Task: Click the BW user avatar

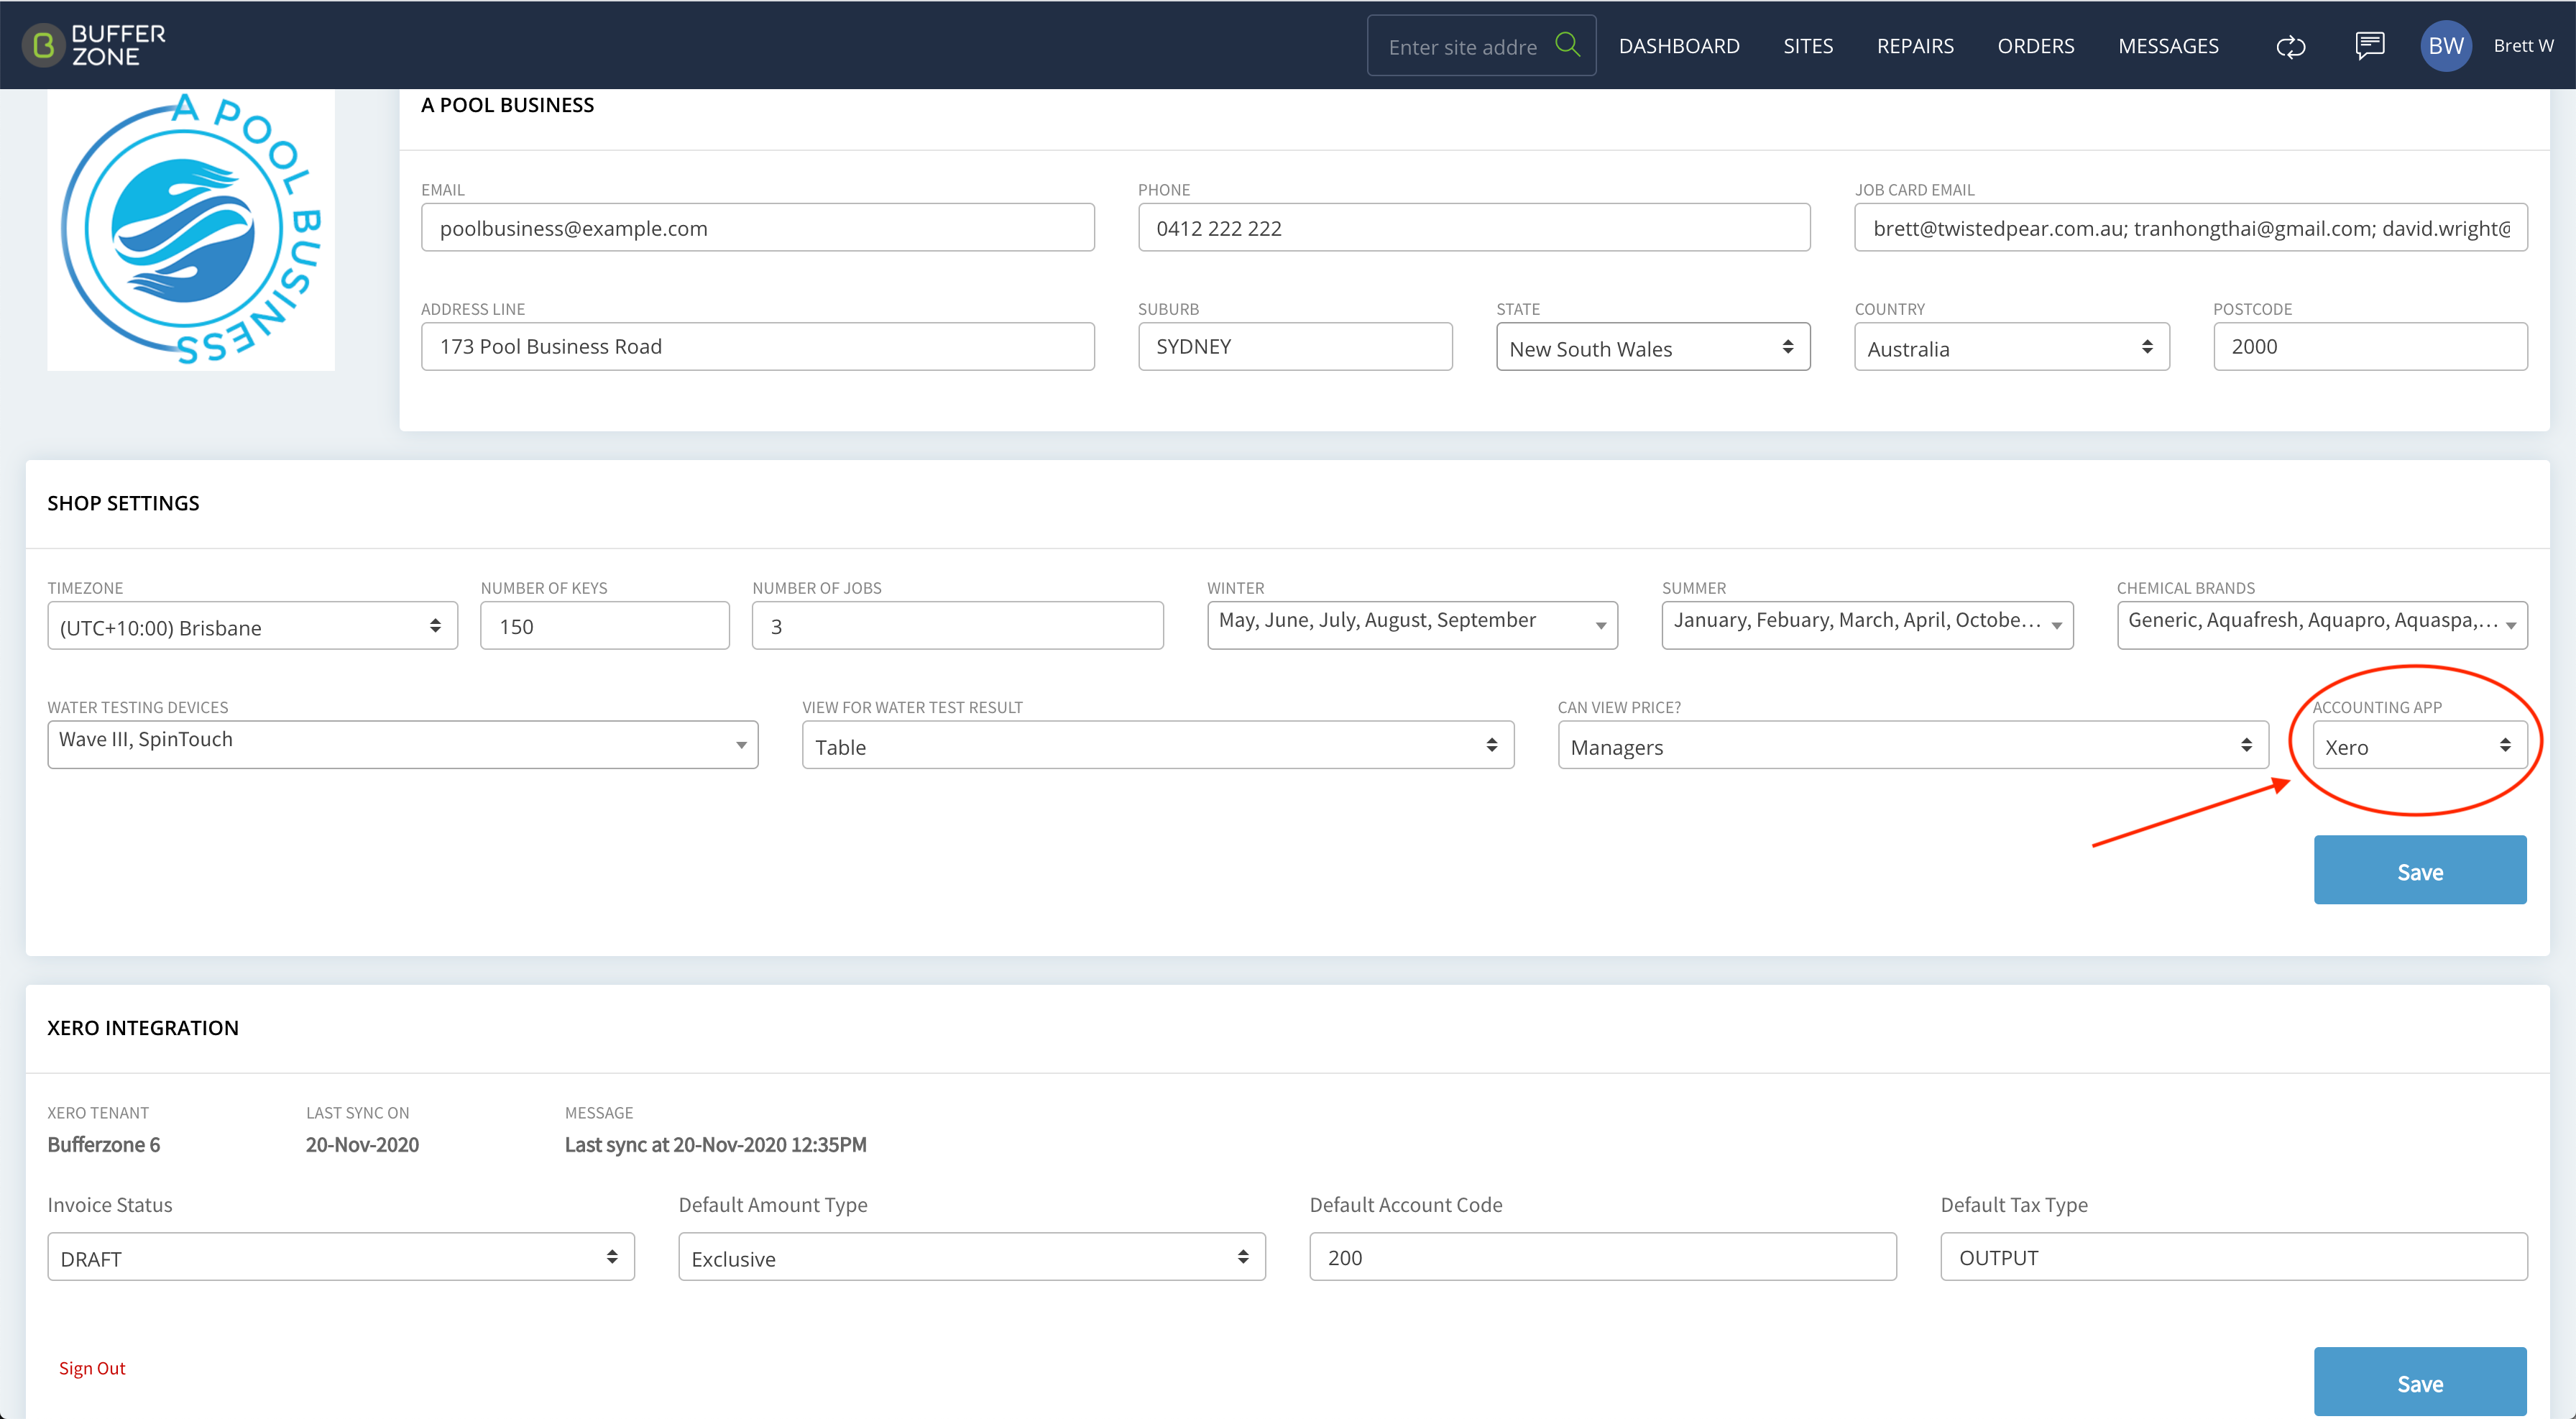Action: click(2445, 45)
